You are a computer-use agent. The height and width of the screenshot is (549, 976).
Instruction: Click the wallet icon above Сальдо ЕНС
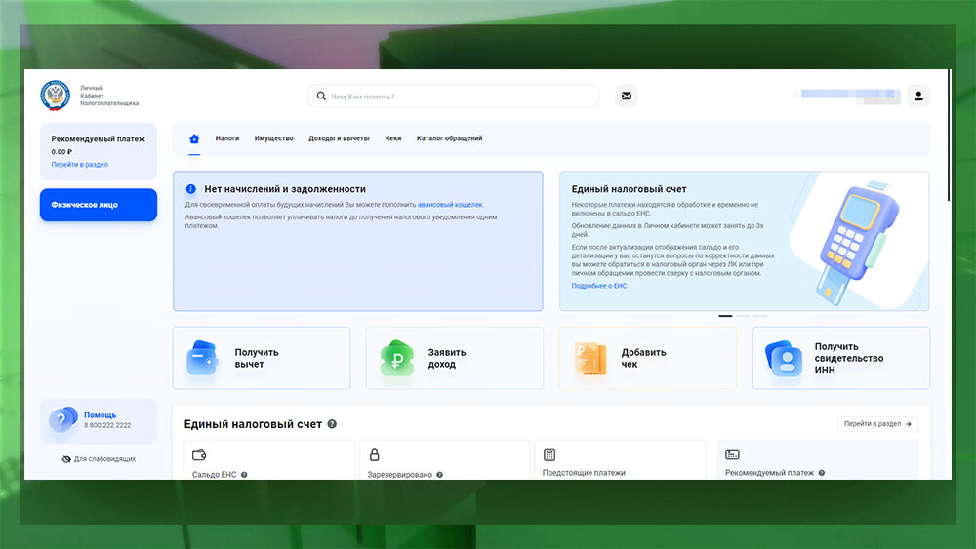click(199, 454)
